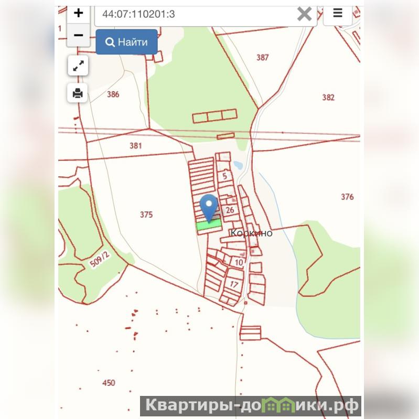Select the highlighted green land parcel
This screenshot has width=419, height=419.
pos(209,224)
